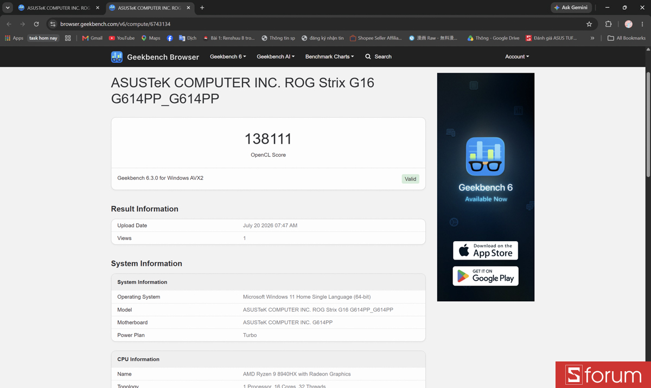Open the 'Đánh giá ASUS TUF' bookmark
Screen dimensions: 651x388
(x=551, y=38)
